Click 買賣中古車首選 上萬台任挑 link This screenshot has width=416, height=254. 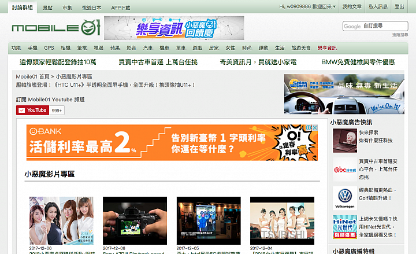click(x=158, y=62)
